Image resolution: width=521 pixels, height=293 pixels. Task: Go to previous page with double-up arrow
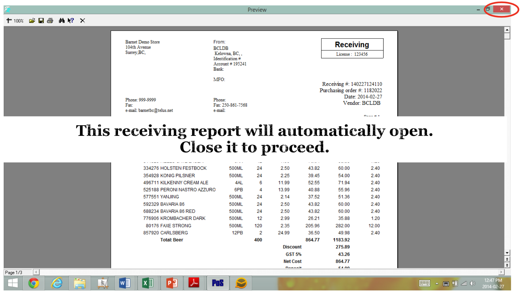pyautogui.click(x=507, y=259)
